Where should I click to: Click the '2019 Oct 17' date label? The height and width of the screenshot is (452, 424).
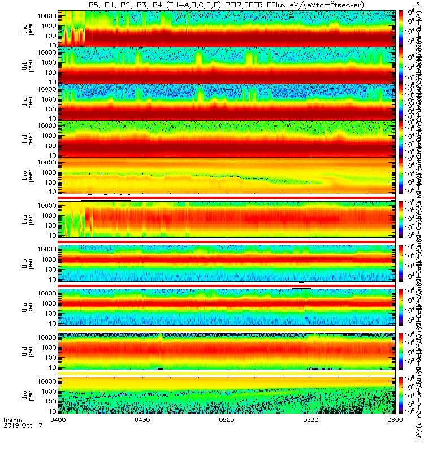[23, 425]
